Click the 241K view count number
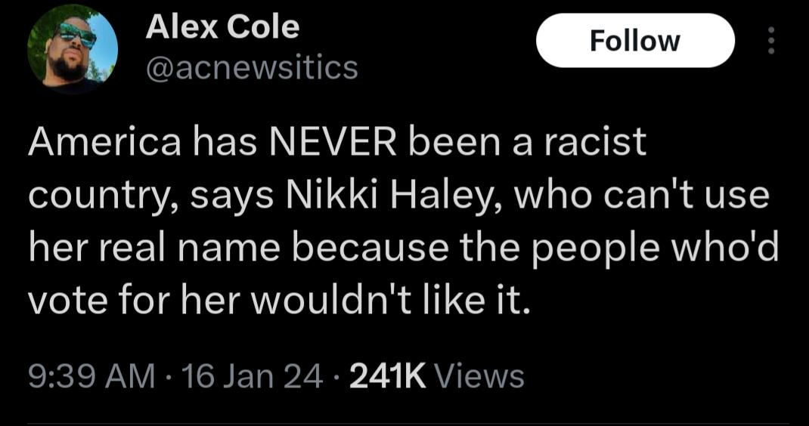 click(389, 375)
